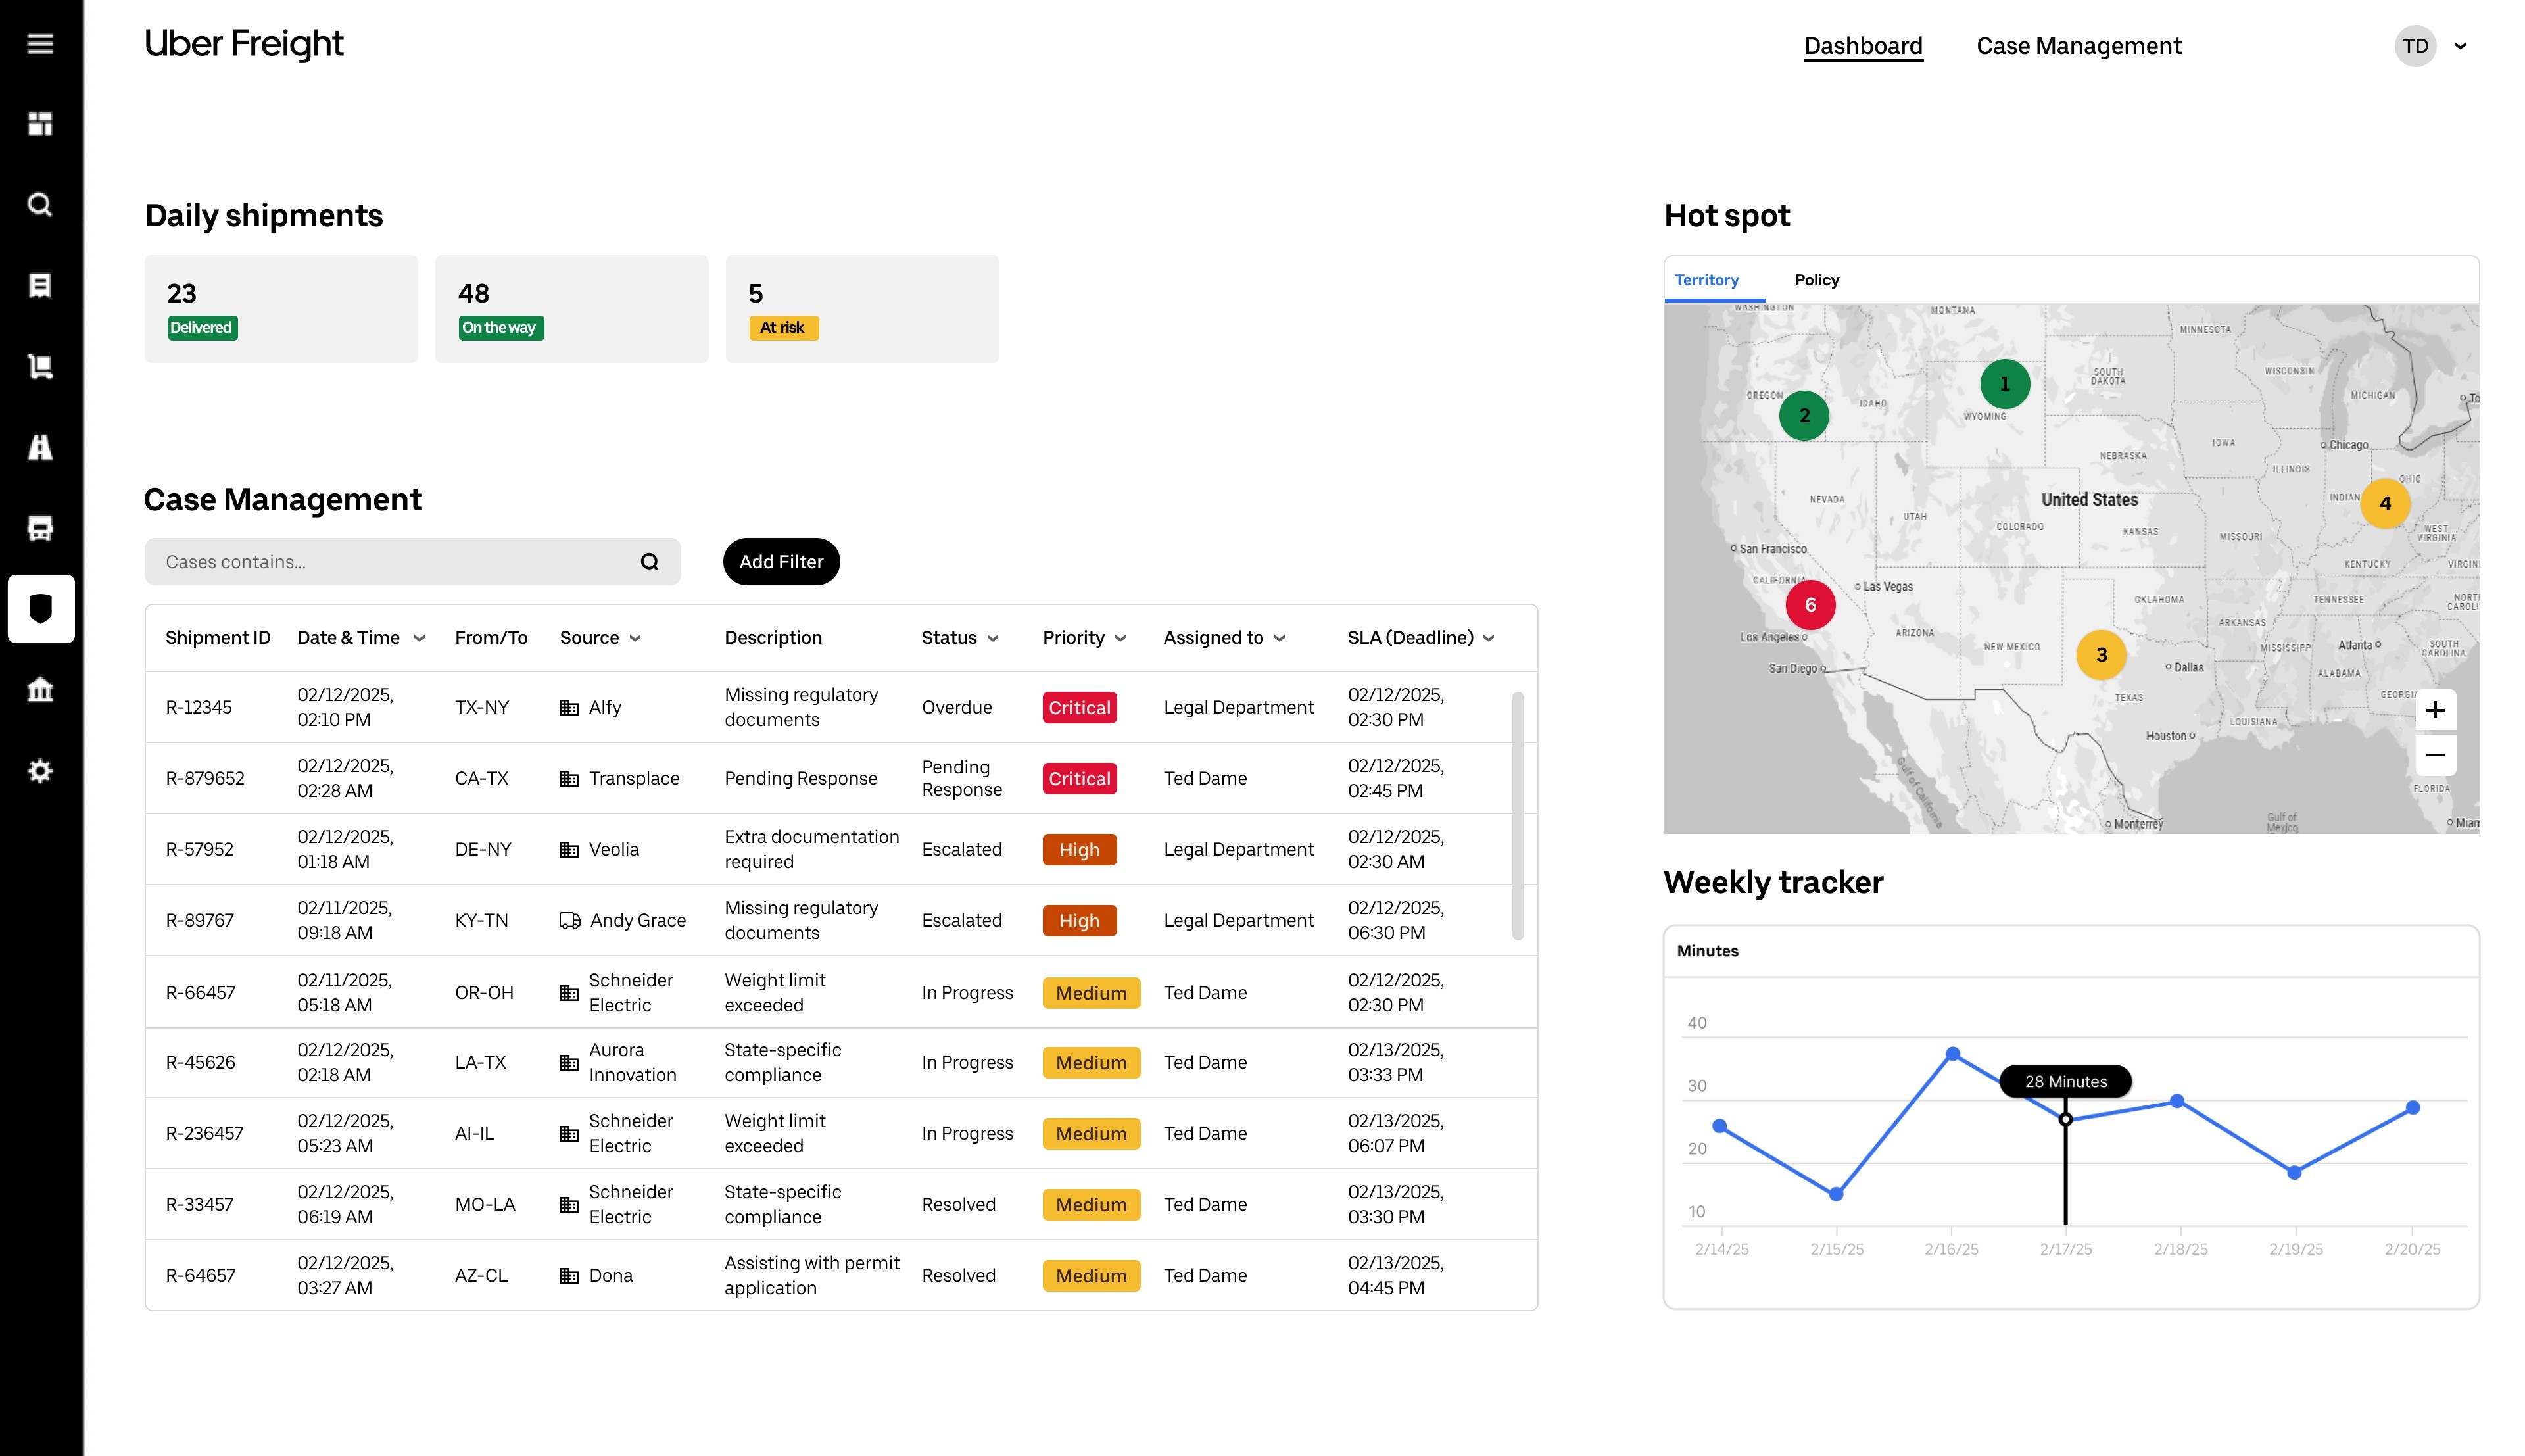Image resolution: width=2525 pixels, height=1456 pixels.
Task: Open the cart/dolly icon in sidebar
Action: (40, 367)
